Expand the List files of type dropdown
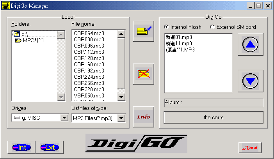The image size is (274, 159). 121,118
